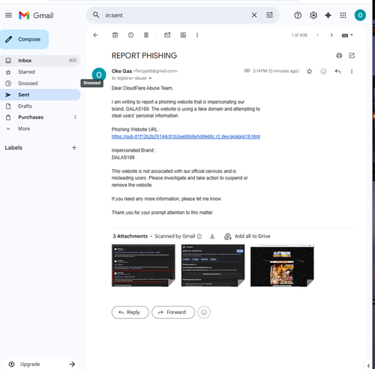Create a new label plus icon
Viewport: 375px width, 369px height.
[74, 147]
